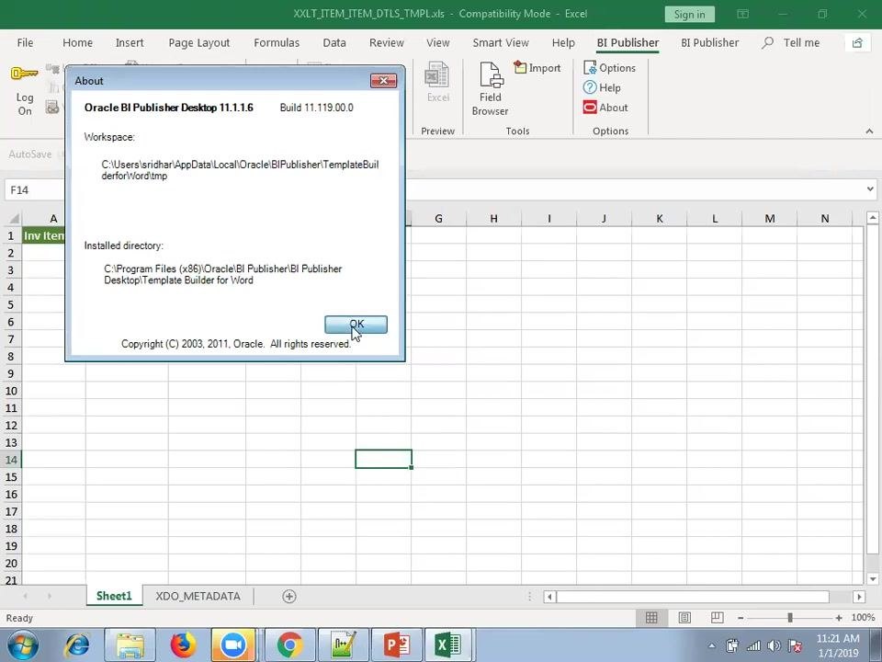Open Notepad++ from taskbar
Viewport: 882px width, 662px height.
coord(344,645)
